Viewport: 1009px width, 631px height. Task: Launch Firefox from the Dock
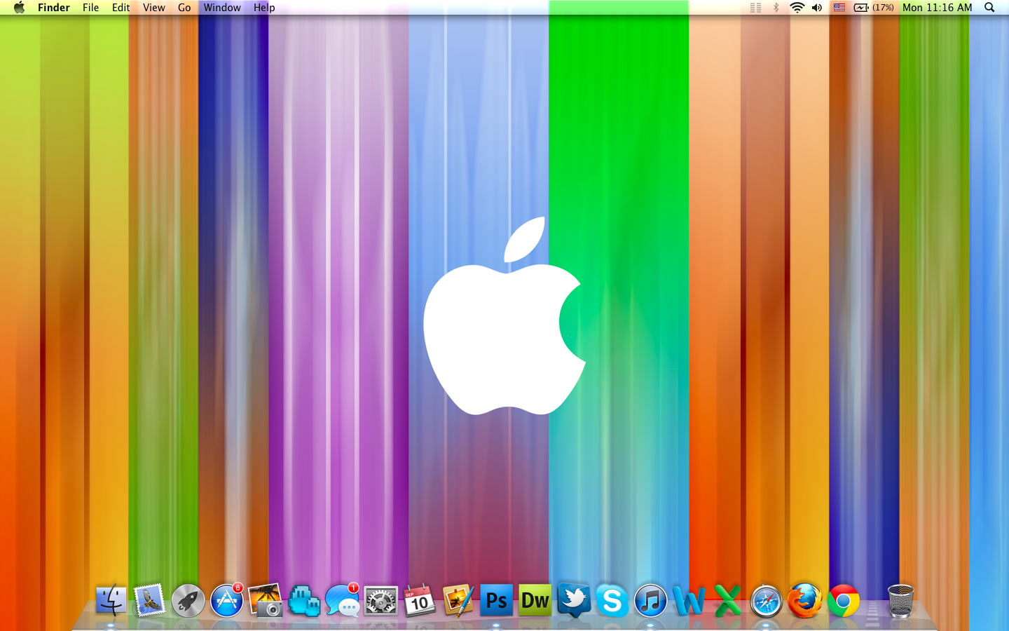(804, 601)
